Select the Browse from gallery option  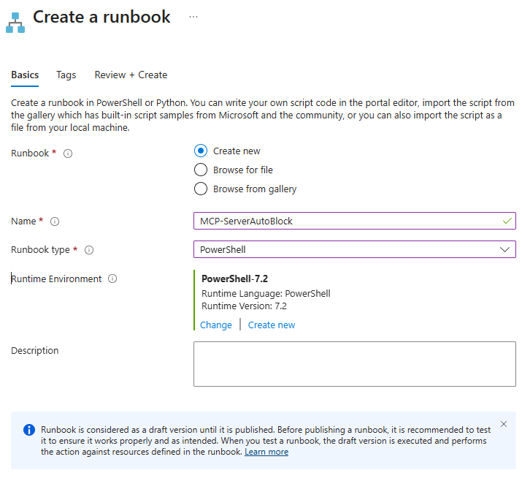click(x=201, y=189)
